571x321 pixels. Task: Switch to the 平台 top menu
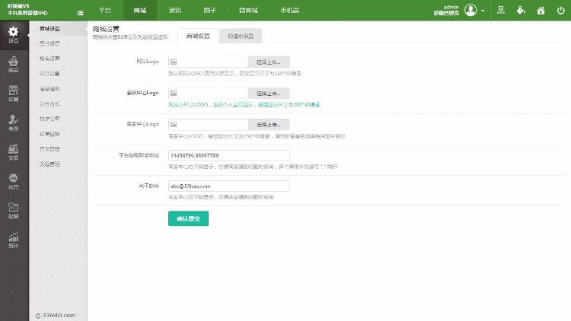tap(105, 10)
